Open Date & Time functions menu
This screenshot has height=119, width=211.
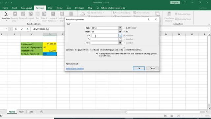tap(44, 17)
